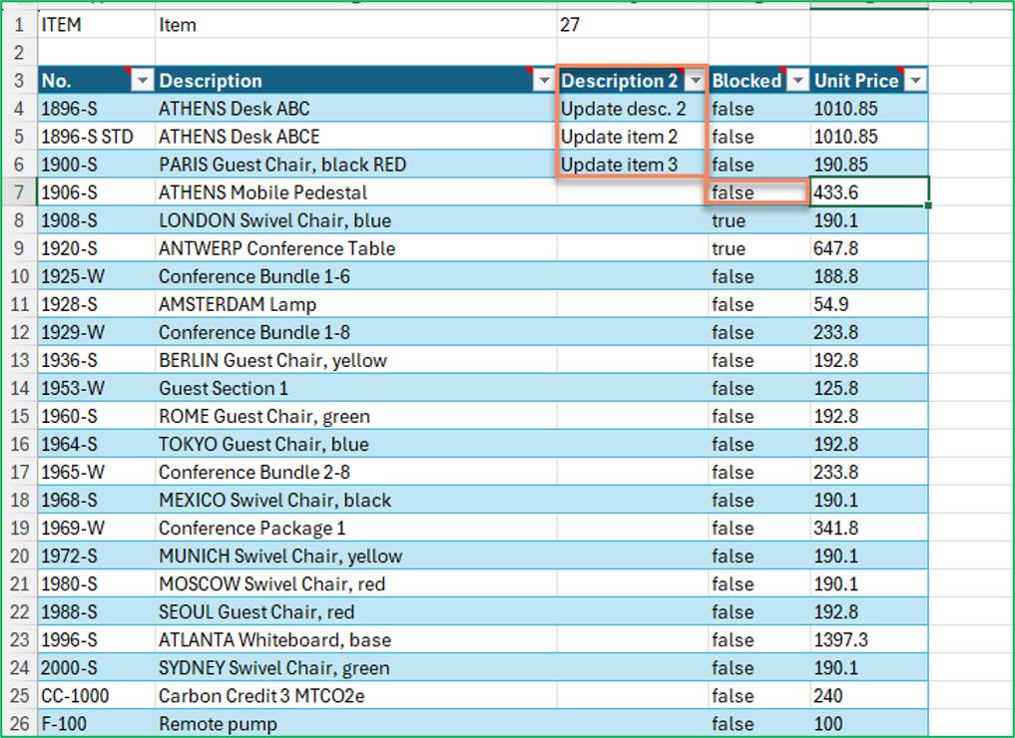Click Conference Package 1 cell
This screenshot has height=738, width=1015.
[356, 528]
